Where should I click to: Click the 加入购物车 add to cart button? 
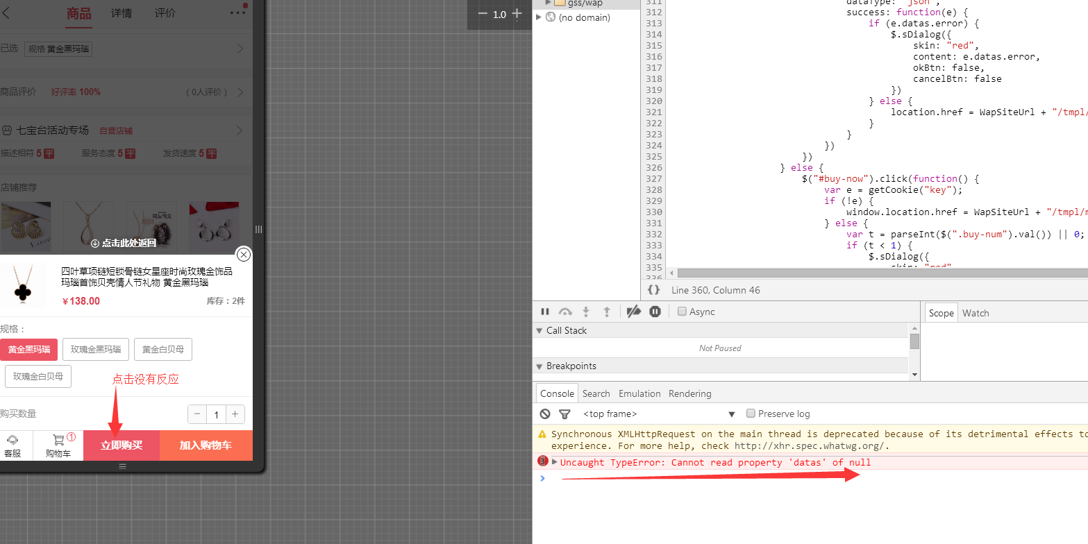(206, 445)
